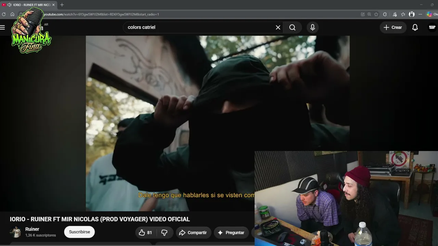Viewport: 438px width, 246px height.
Task: Click the address bar URL
Action: point(101,14)
